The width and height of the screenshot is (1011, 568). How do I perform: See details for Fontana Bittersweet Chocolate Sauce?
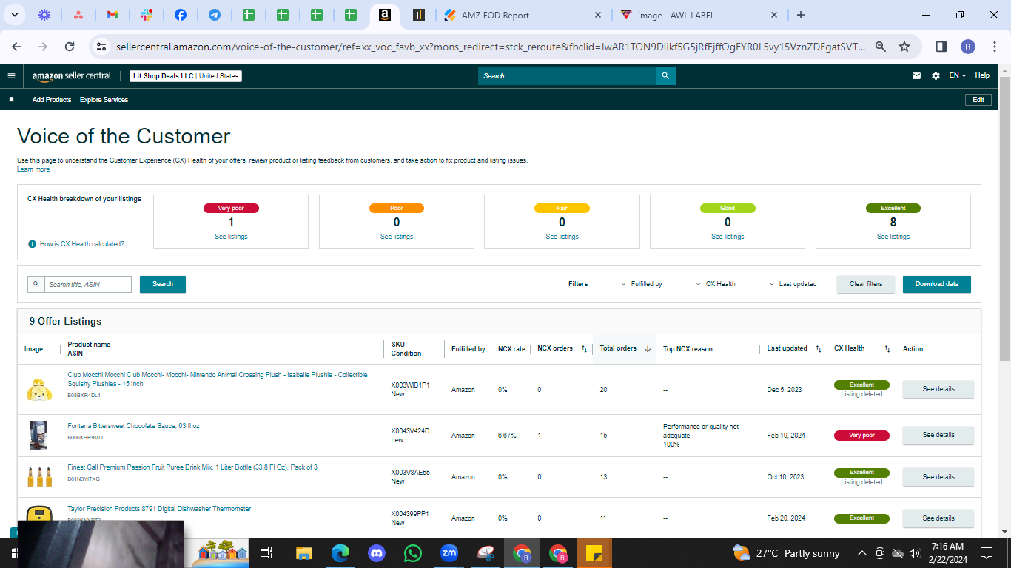pyautogui.click(x=938, y=435)
